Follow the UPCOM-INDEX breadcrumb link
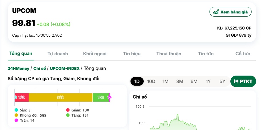Screen dimensions: 261x130 click(65, 68)
